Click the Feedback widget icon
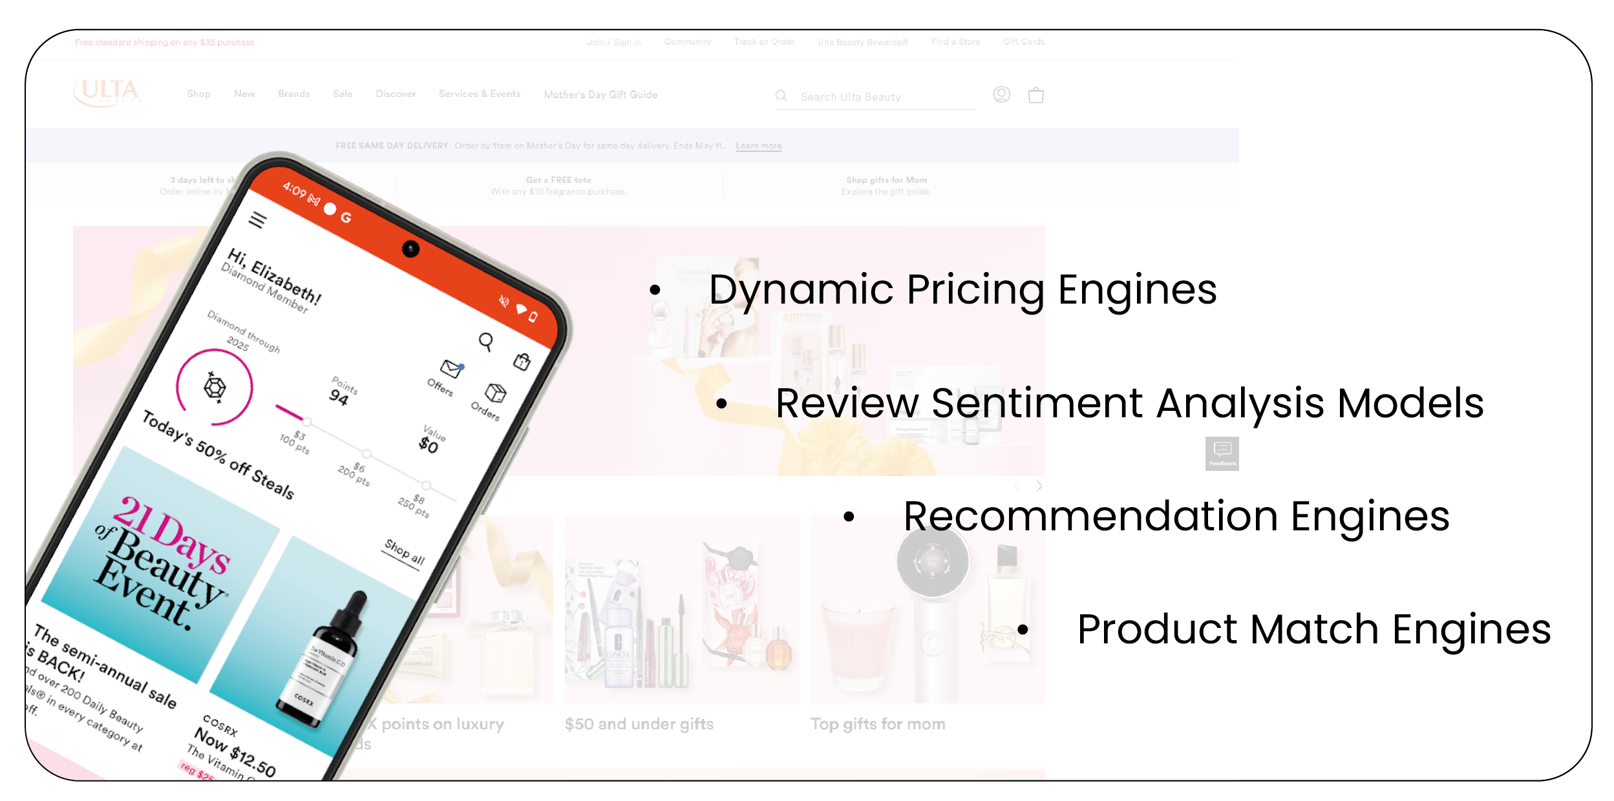The width and height of the screenshot is (1614, 801). click(x=1222, y=453)
